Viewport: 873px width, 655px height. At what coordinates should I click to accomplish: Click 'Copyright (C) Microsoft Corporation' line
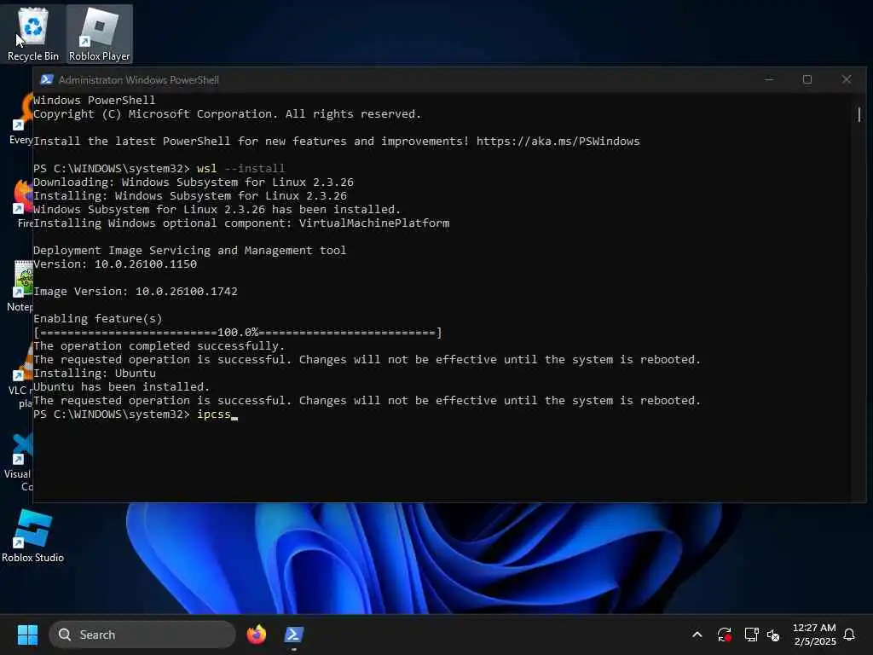click(227, 113)
